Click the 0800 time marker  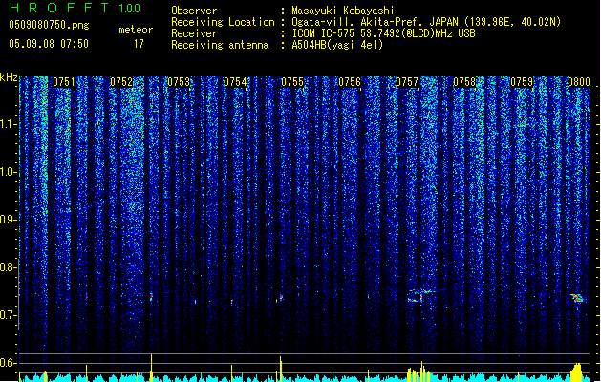pyautogui.click(x=579, y=82)
